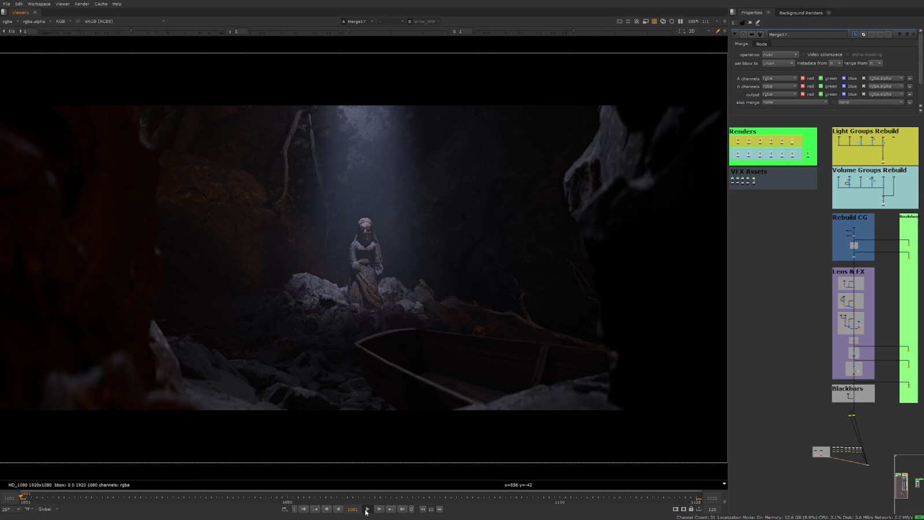Jump to the last frame
Viewport: 924px width, 520px height.
(x=402, y=509)
